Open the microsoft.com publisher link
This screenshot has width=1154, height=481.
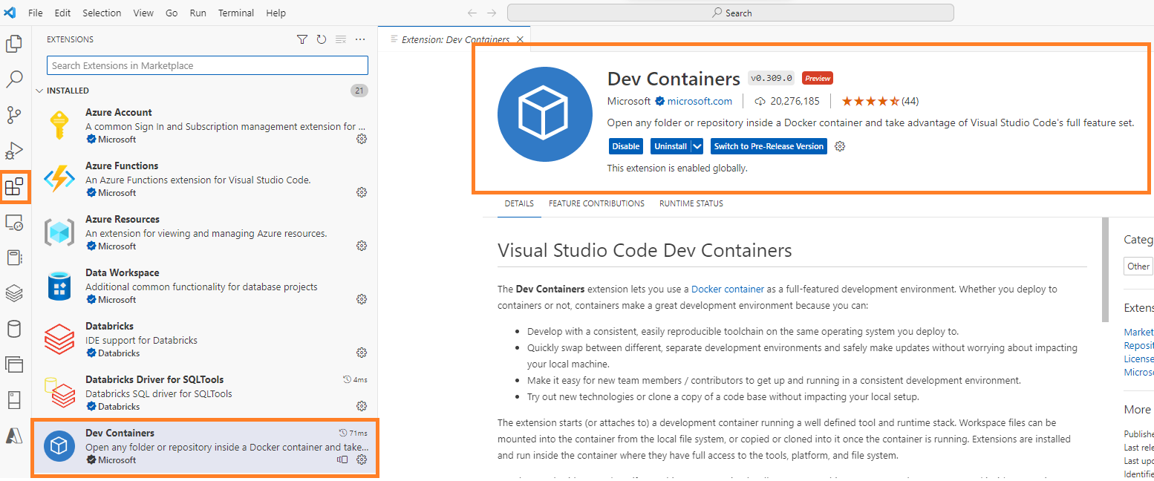pyautogui.click(x=700, y=101)
